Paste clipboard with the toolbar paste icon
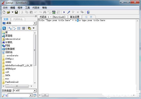 [x=31, y=12]
